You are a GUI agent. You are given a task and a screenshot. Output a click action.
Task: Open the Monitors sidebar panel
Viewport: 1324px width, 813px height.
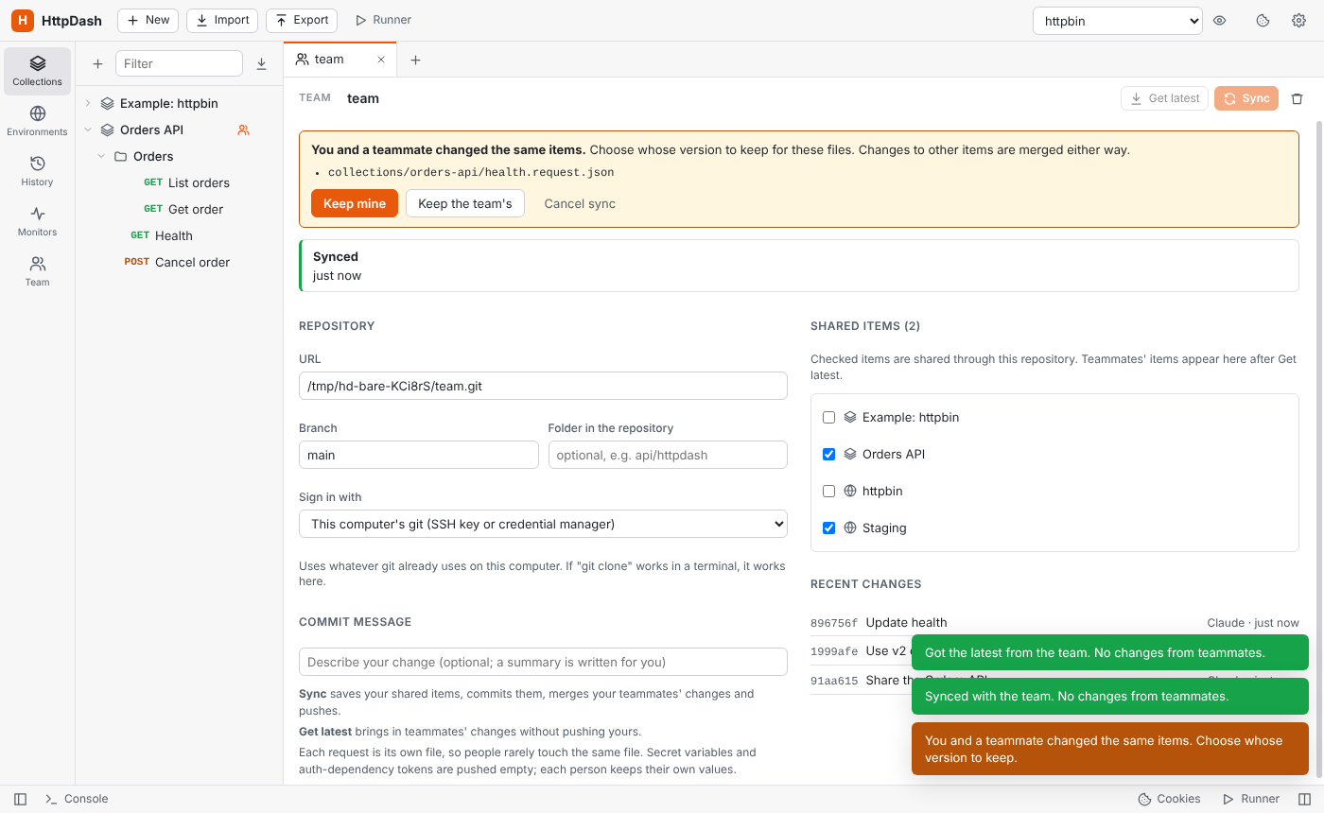[38, 221]
